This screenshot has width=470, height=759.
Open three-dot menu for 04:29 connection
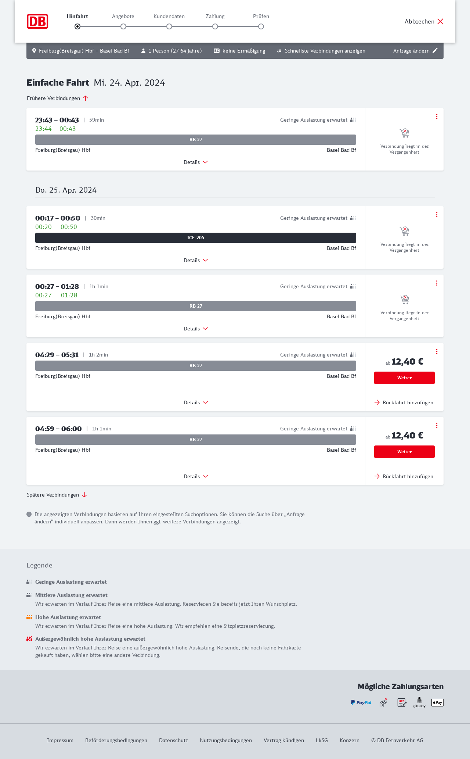point(437,351)
